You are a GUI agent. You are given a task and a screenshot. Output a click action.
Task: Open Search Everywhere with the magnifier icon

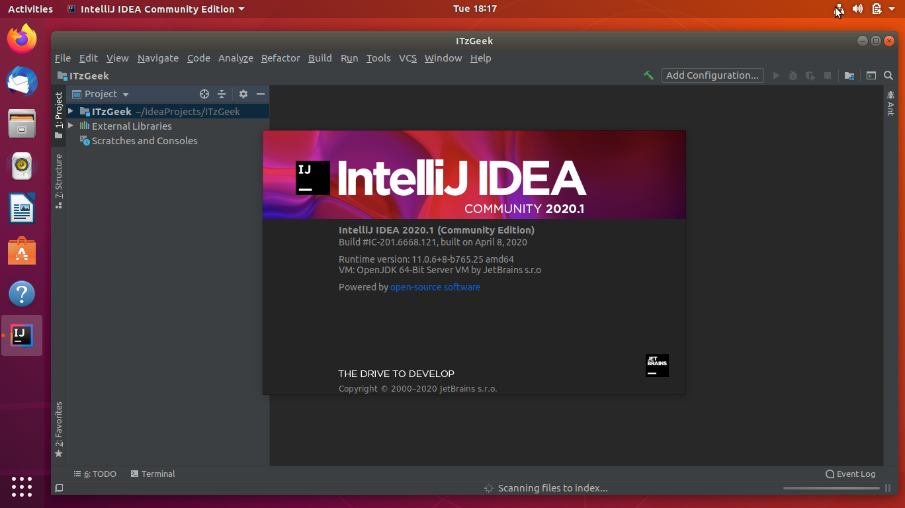click(888, 75)
